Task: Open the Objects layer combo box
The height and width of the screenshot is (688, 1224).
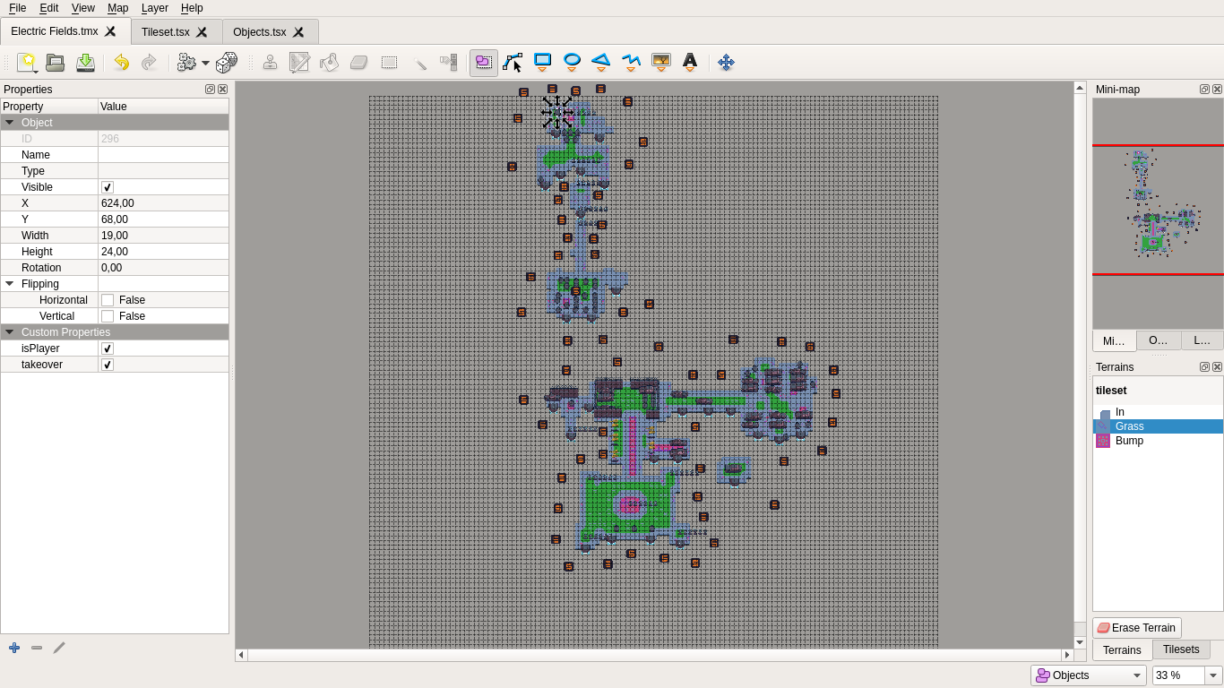Action: (x=1089, y=675)
